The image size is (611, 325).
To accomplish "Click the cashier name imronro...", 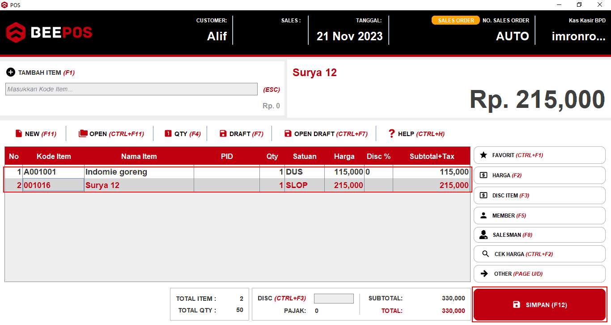I will pos(579,36).
